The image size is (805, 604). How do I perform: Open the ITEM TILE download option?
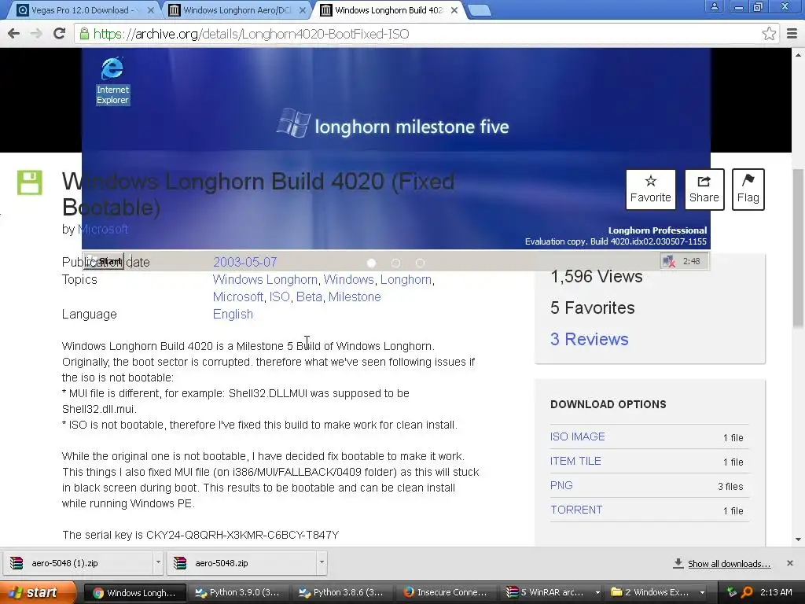point(575,461)
